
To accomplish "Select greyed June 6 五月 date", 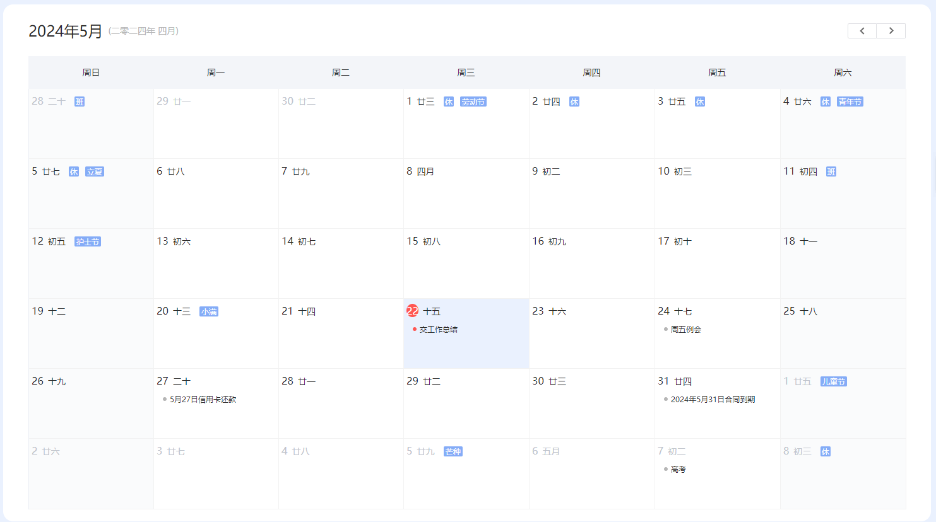I will (x=592, y=473).
